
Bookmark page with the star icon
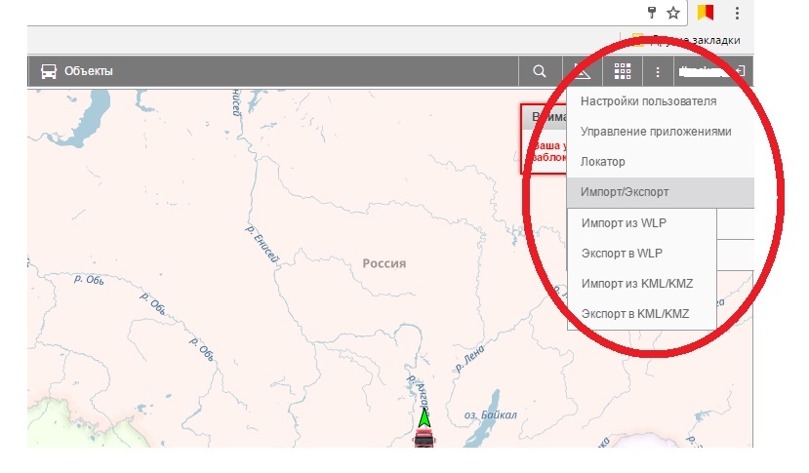[673, 13]
